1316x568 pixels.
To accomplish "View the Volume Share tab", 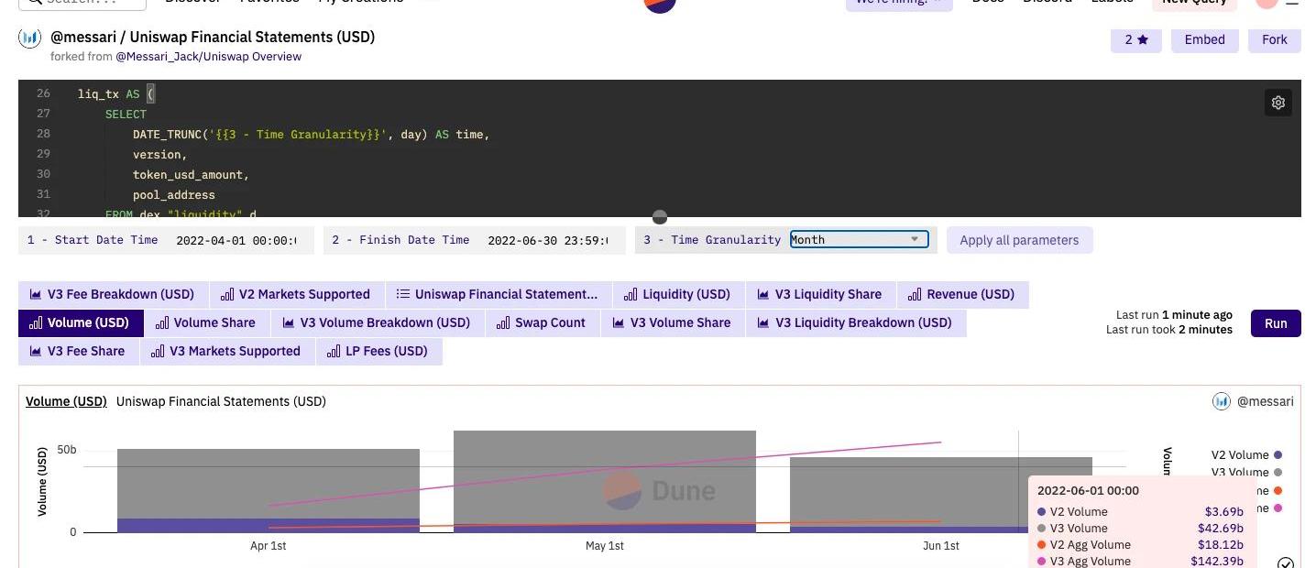I will point(206,322).
